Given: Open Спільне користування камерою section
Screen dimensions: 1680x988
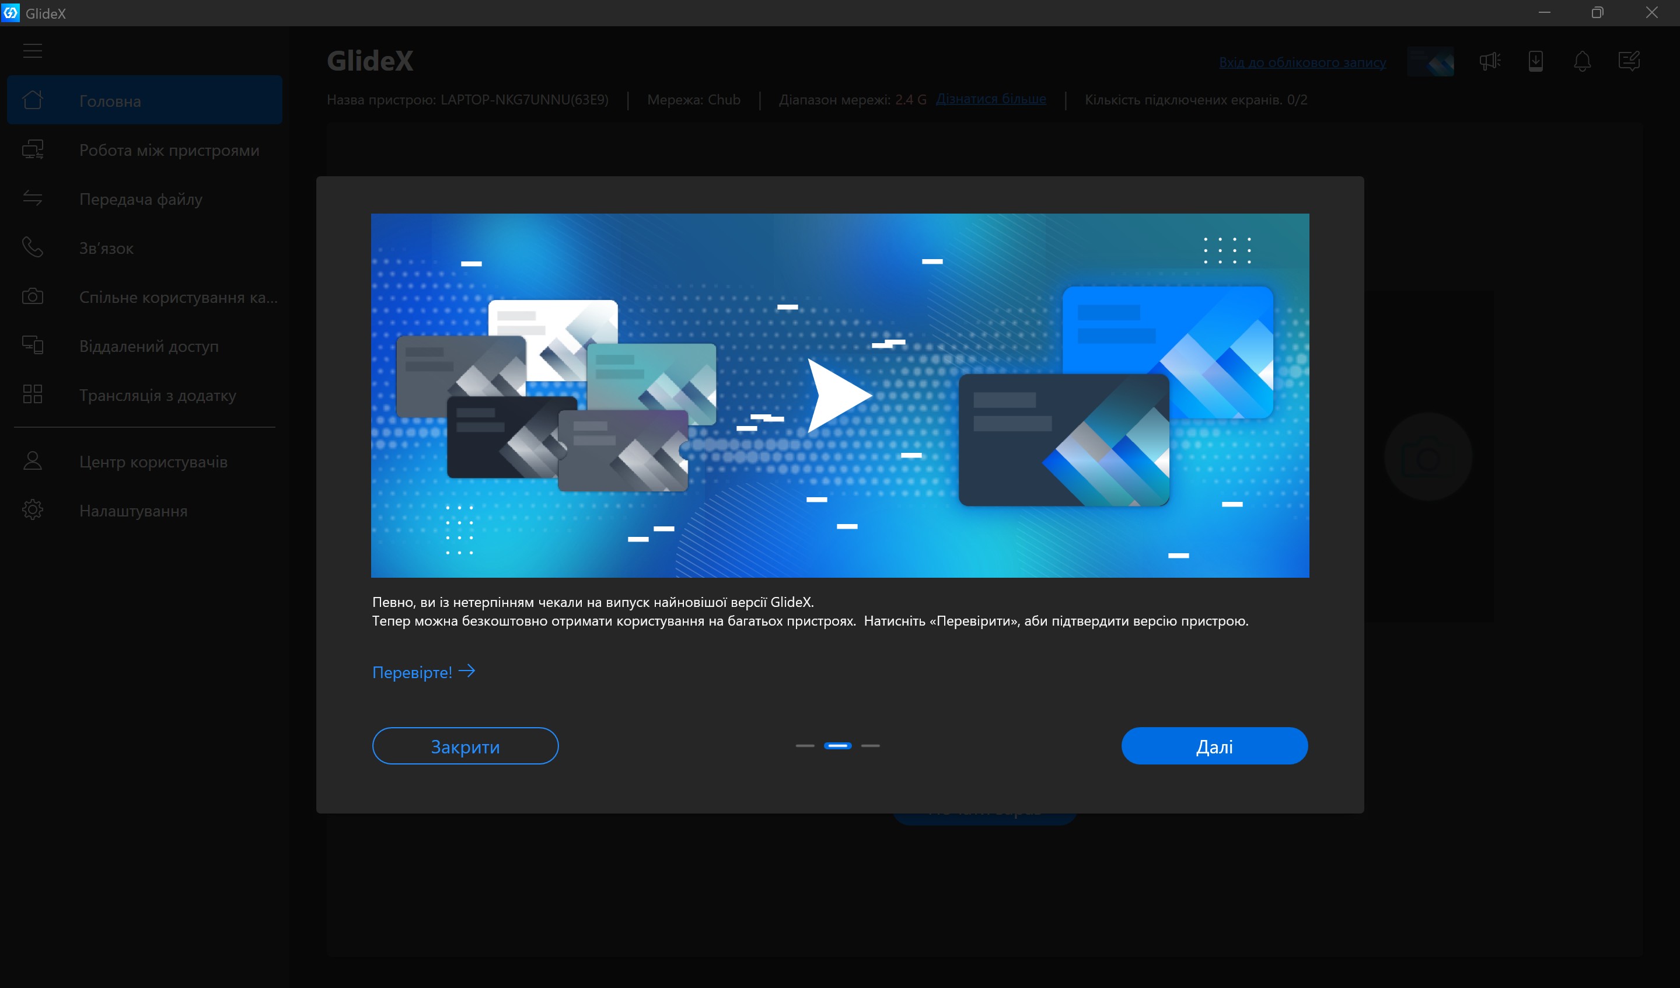Looking at the screenshot, I should (x=145, y=296).
